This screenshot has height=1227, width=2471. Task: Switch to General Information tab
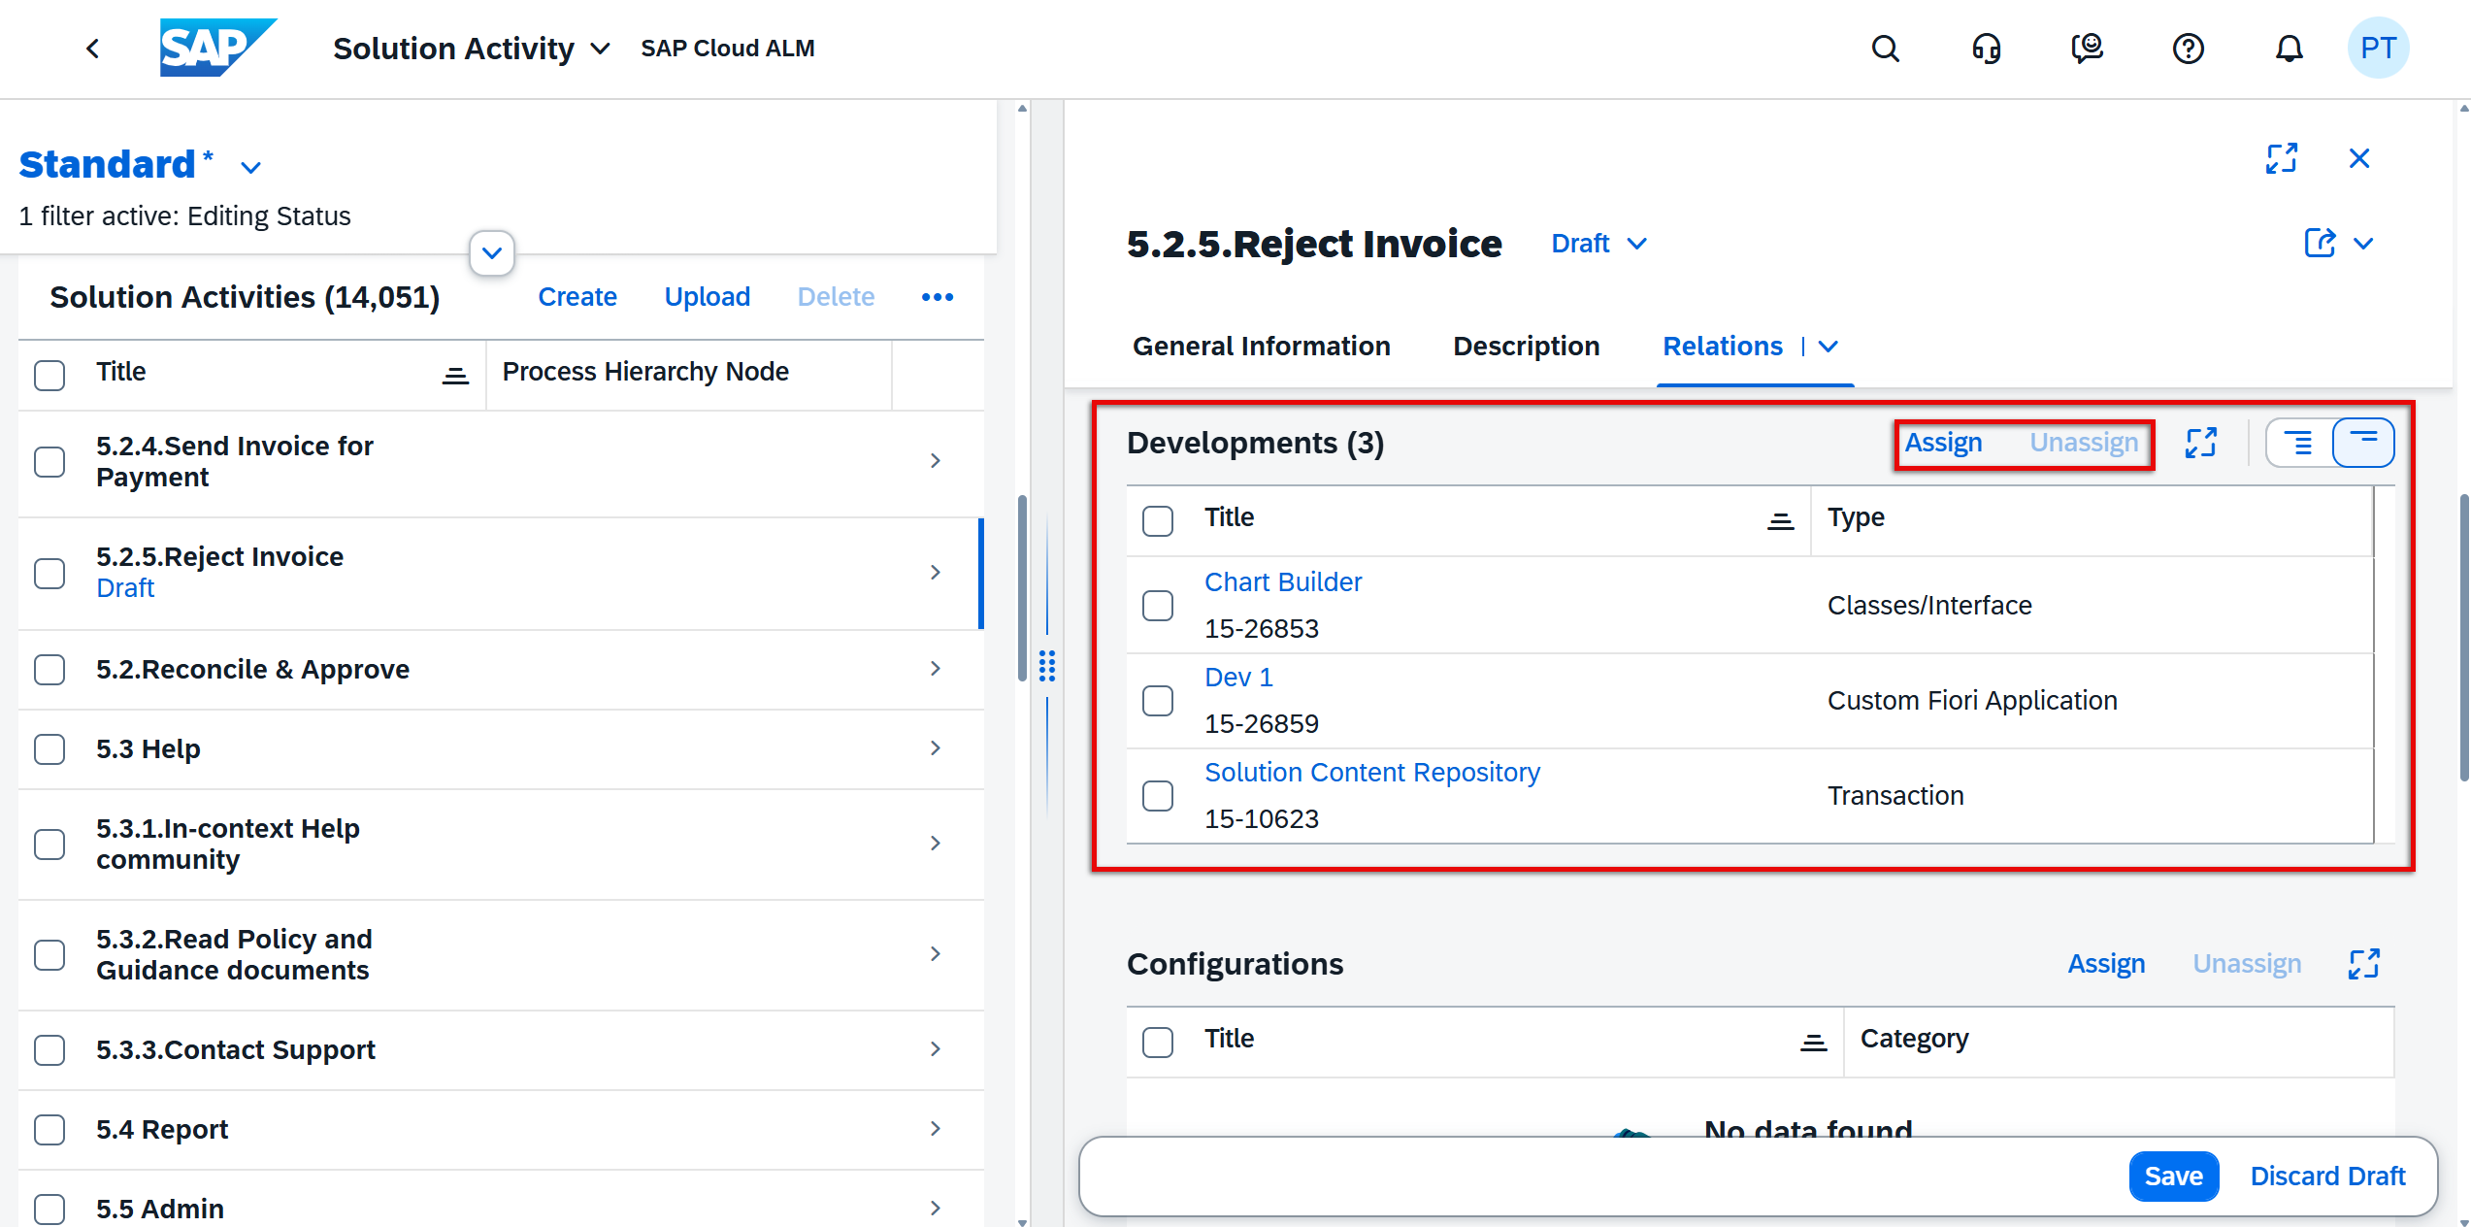pyautogui.click(x=1261, y=347)
